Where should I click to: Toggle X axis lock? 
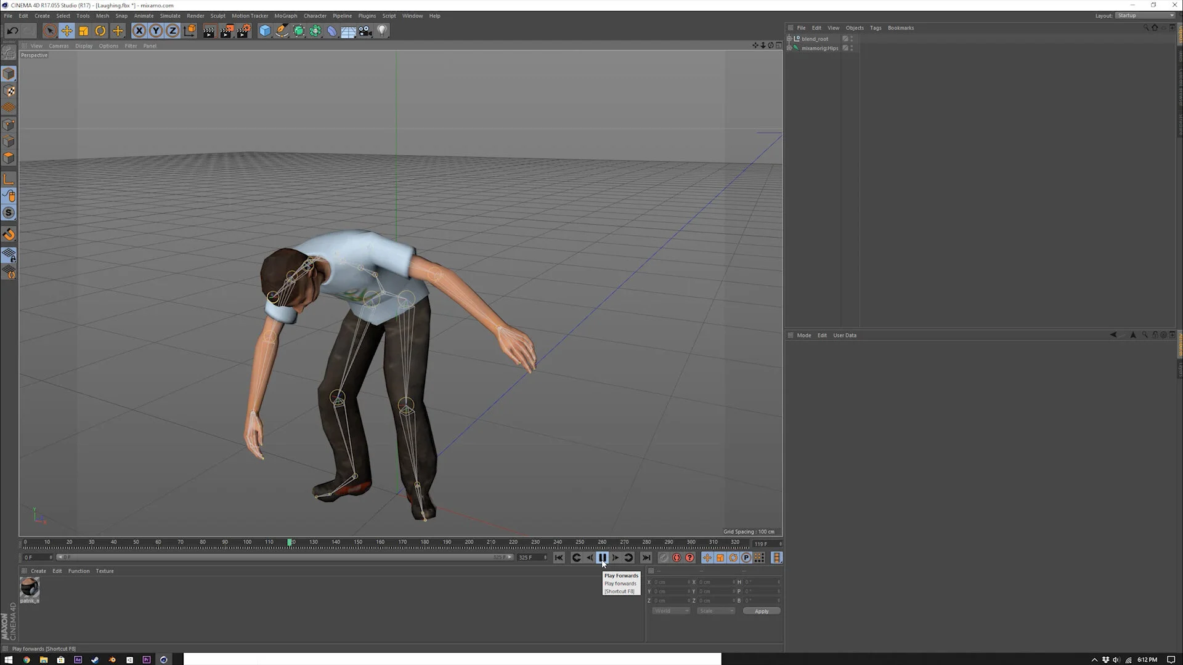(x=139, y=31)
